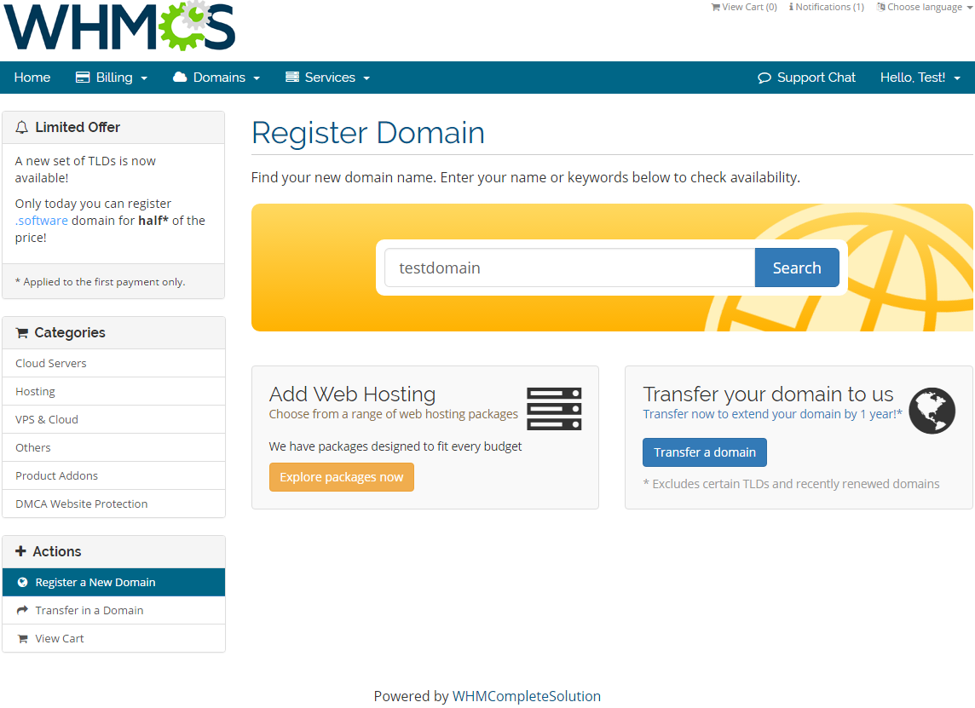Expand the Services dropdown menu
The width and height of the screenshot is (975, 708).
(329, 78)
